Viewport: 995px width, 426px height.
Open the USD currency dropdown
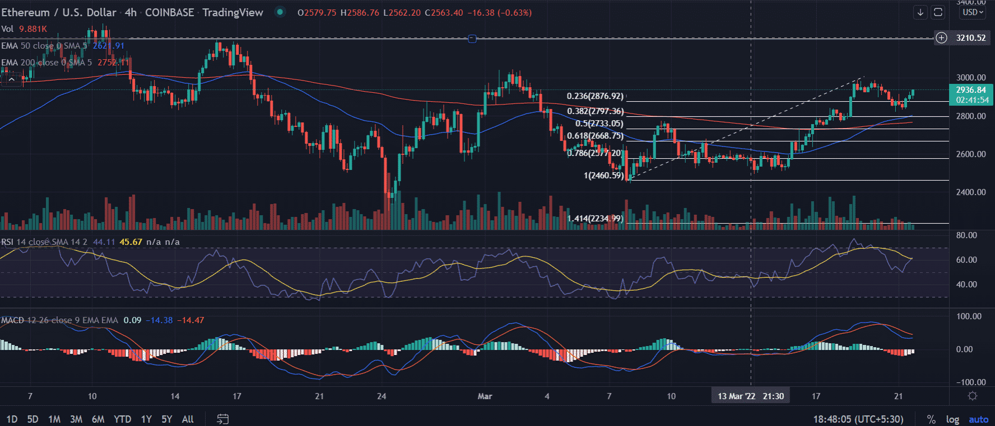973,12
